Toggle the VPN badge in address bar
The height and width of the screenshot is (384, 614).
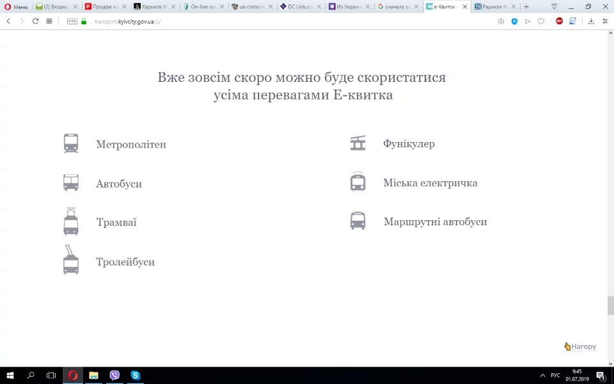[72, 22]
